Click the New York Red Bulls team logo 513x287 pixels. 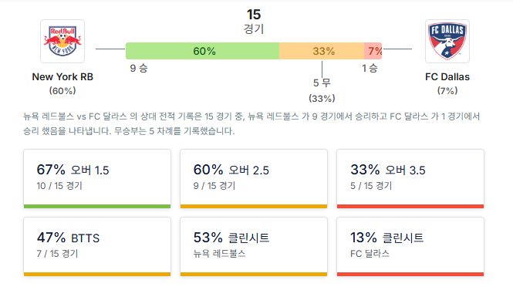[62, 41]
